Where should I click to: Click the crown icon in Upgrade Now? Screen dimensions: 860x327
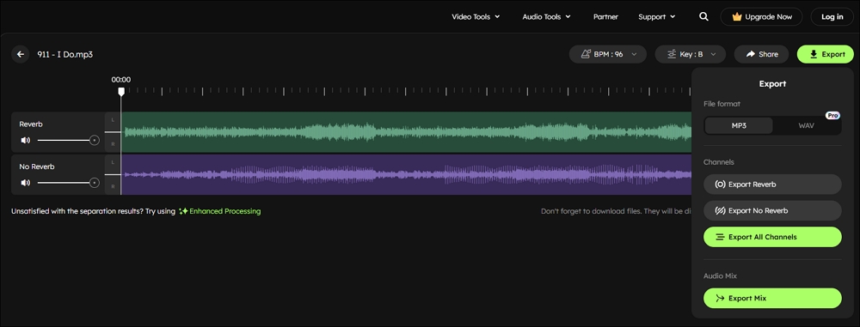tap(737, 16)
